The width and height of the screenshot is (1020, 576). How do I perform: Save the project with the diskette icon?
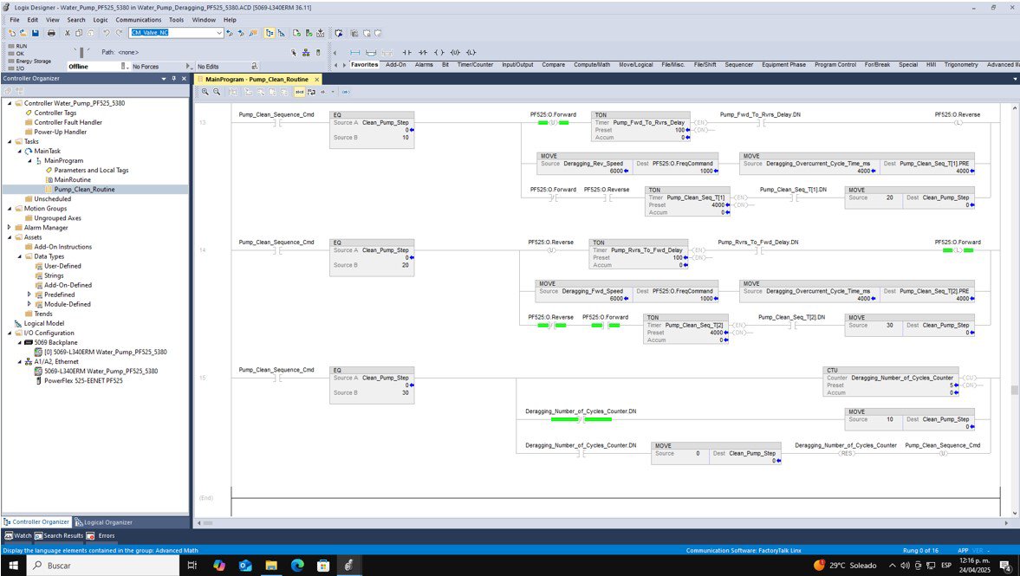(36, 33)
